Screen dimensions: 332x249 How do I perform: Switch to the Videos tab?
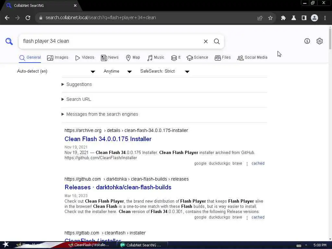[x=85, y=57]
